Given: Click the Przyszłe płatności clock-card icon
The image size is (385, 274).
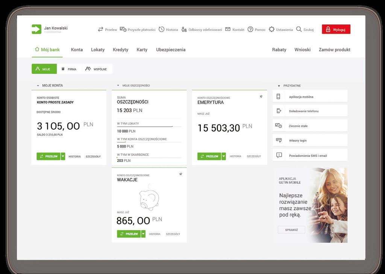Looking at the screenshot, I should click(123, 29).
